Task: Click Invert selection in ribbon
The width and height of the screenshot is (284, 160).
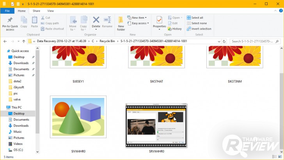Action: (199, 28)
